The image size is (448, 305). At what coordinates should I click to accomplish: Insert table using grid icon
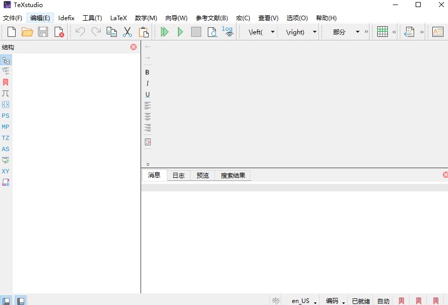coord(382,32)
